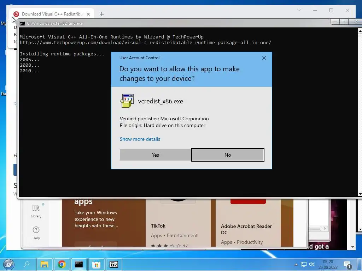Click cmd window scrollbar down arrow

click(360, 194)
